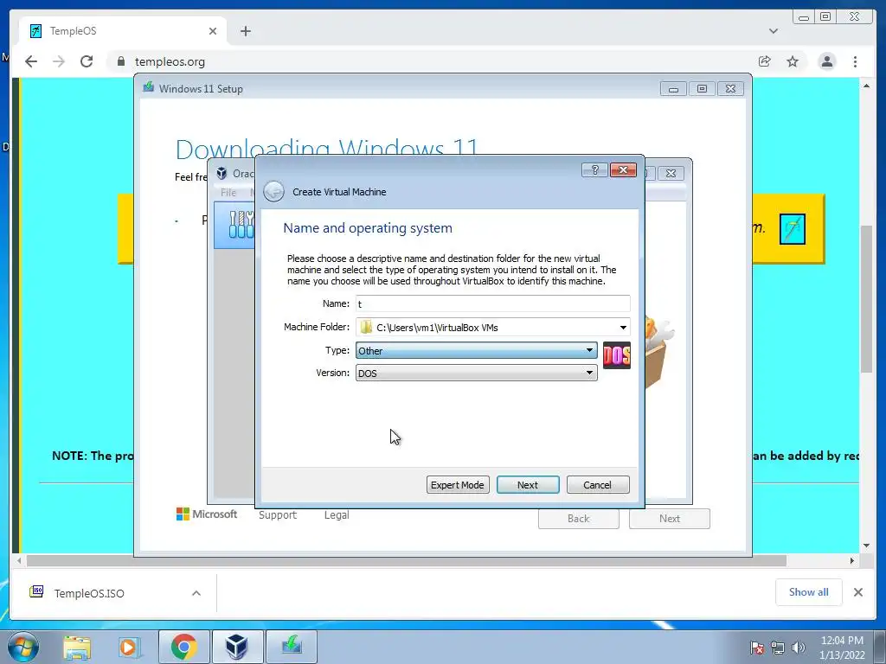The image size is (886, 664).
Task: Go back in Chrome browser
Action: (31, 61)
